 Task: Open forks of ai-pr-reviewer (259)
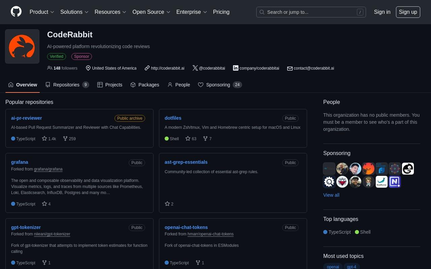click(x=69, y=139)
